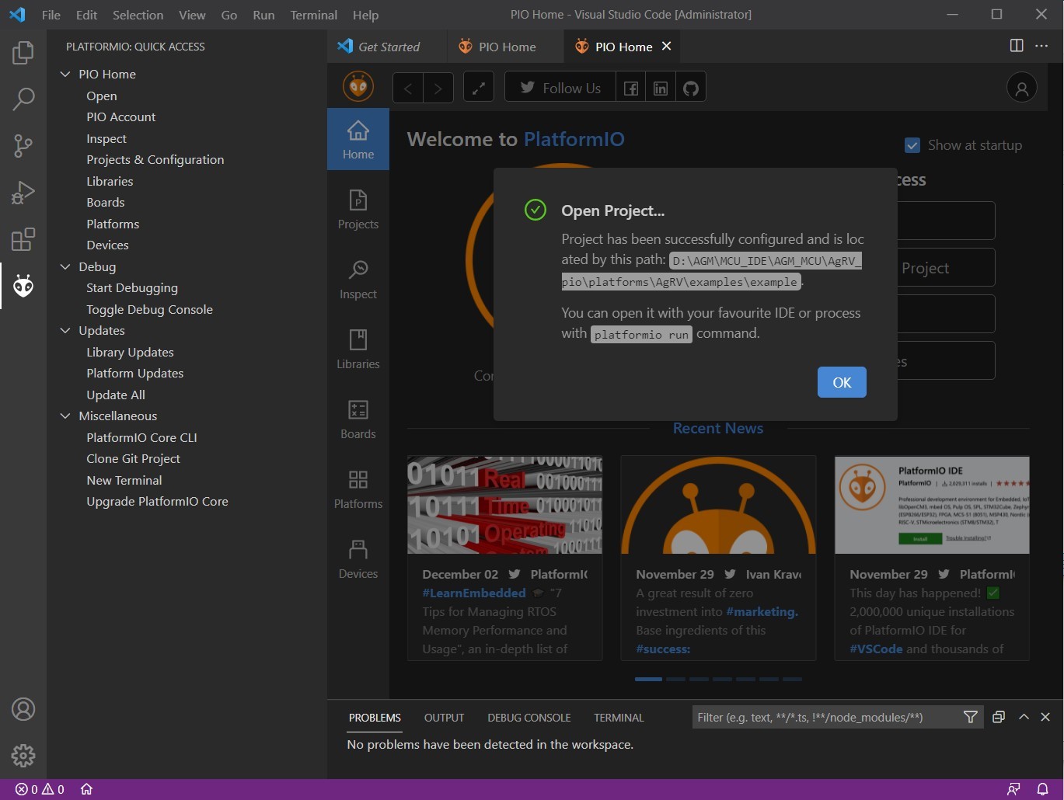Open Source Control view

pos(23,146)
